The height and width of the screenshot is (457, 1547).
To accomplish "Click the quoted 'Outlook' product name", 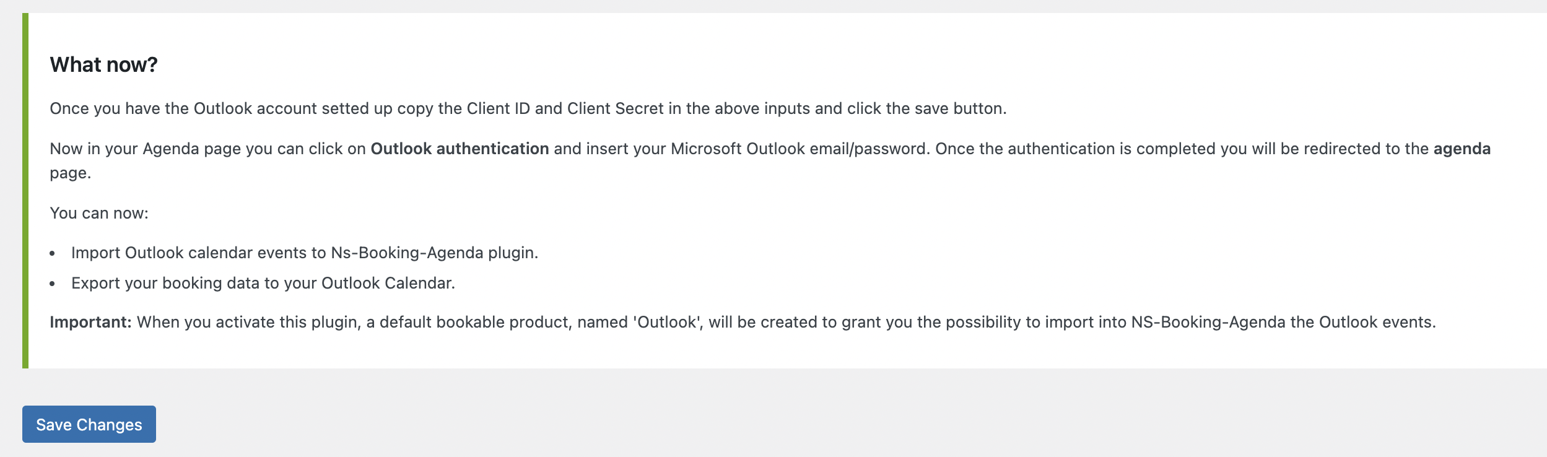I will [667, 322].
